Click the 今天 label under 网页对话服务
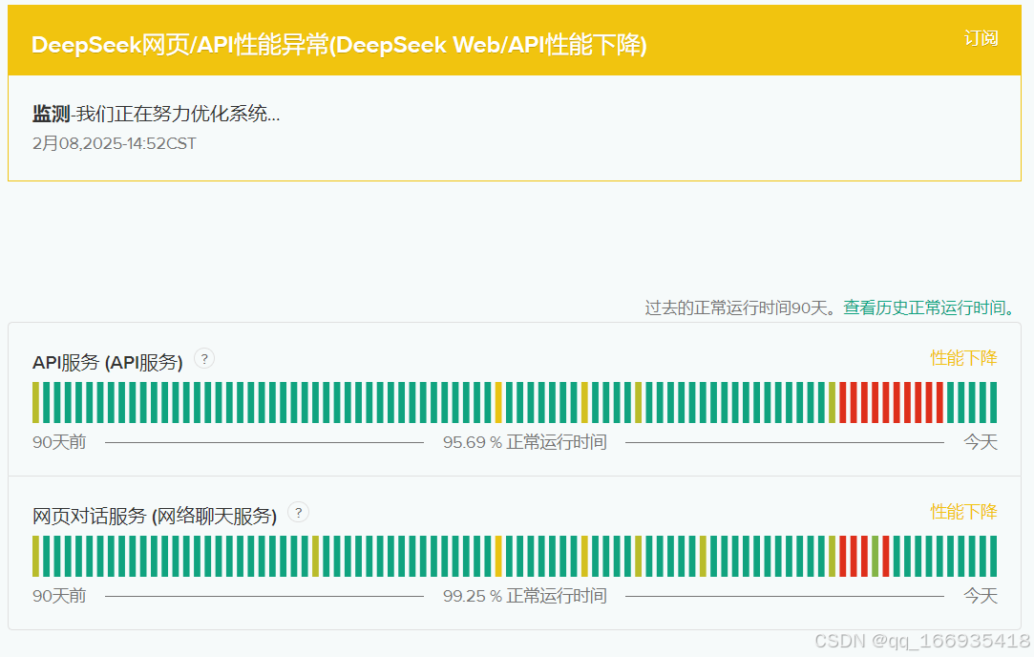 point(981,596)
